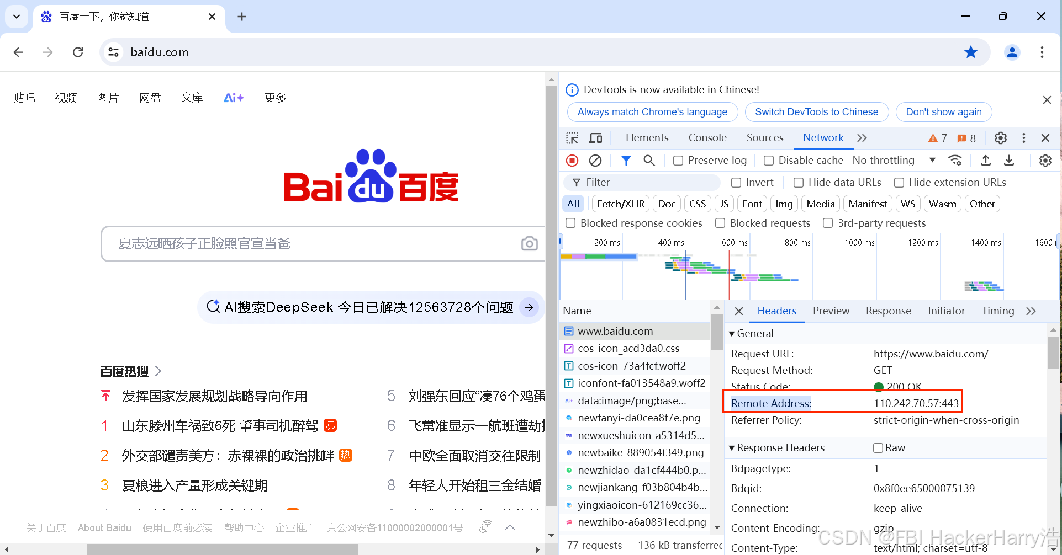Screen dimensions: 1062x555
Task: Collapse the General section
Action: 732,334
